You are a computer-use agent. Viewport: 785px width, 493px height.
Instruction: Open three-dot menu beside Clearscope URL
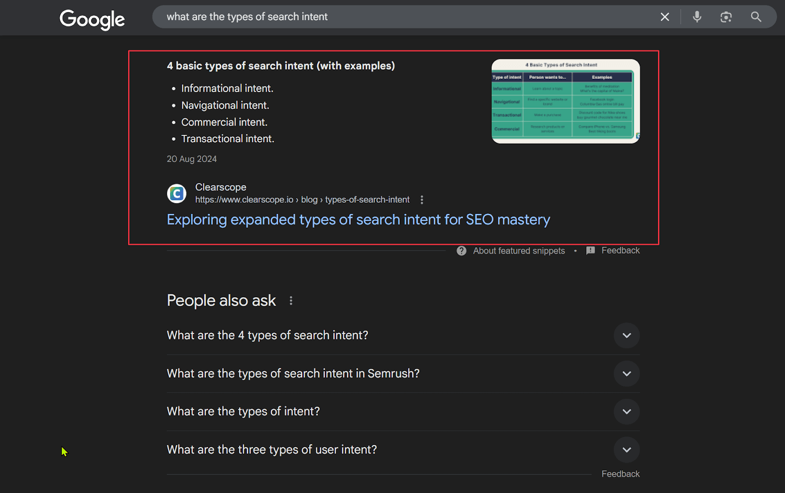pyautogui.click(x=422, y=200)
